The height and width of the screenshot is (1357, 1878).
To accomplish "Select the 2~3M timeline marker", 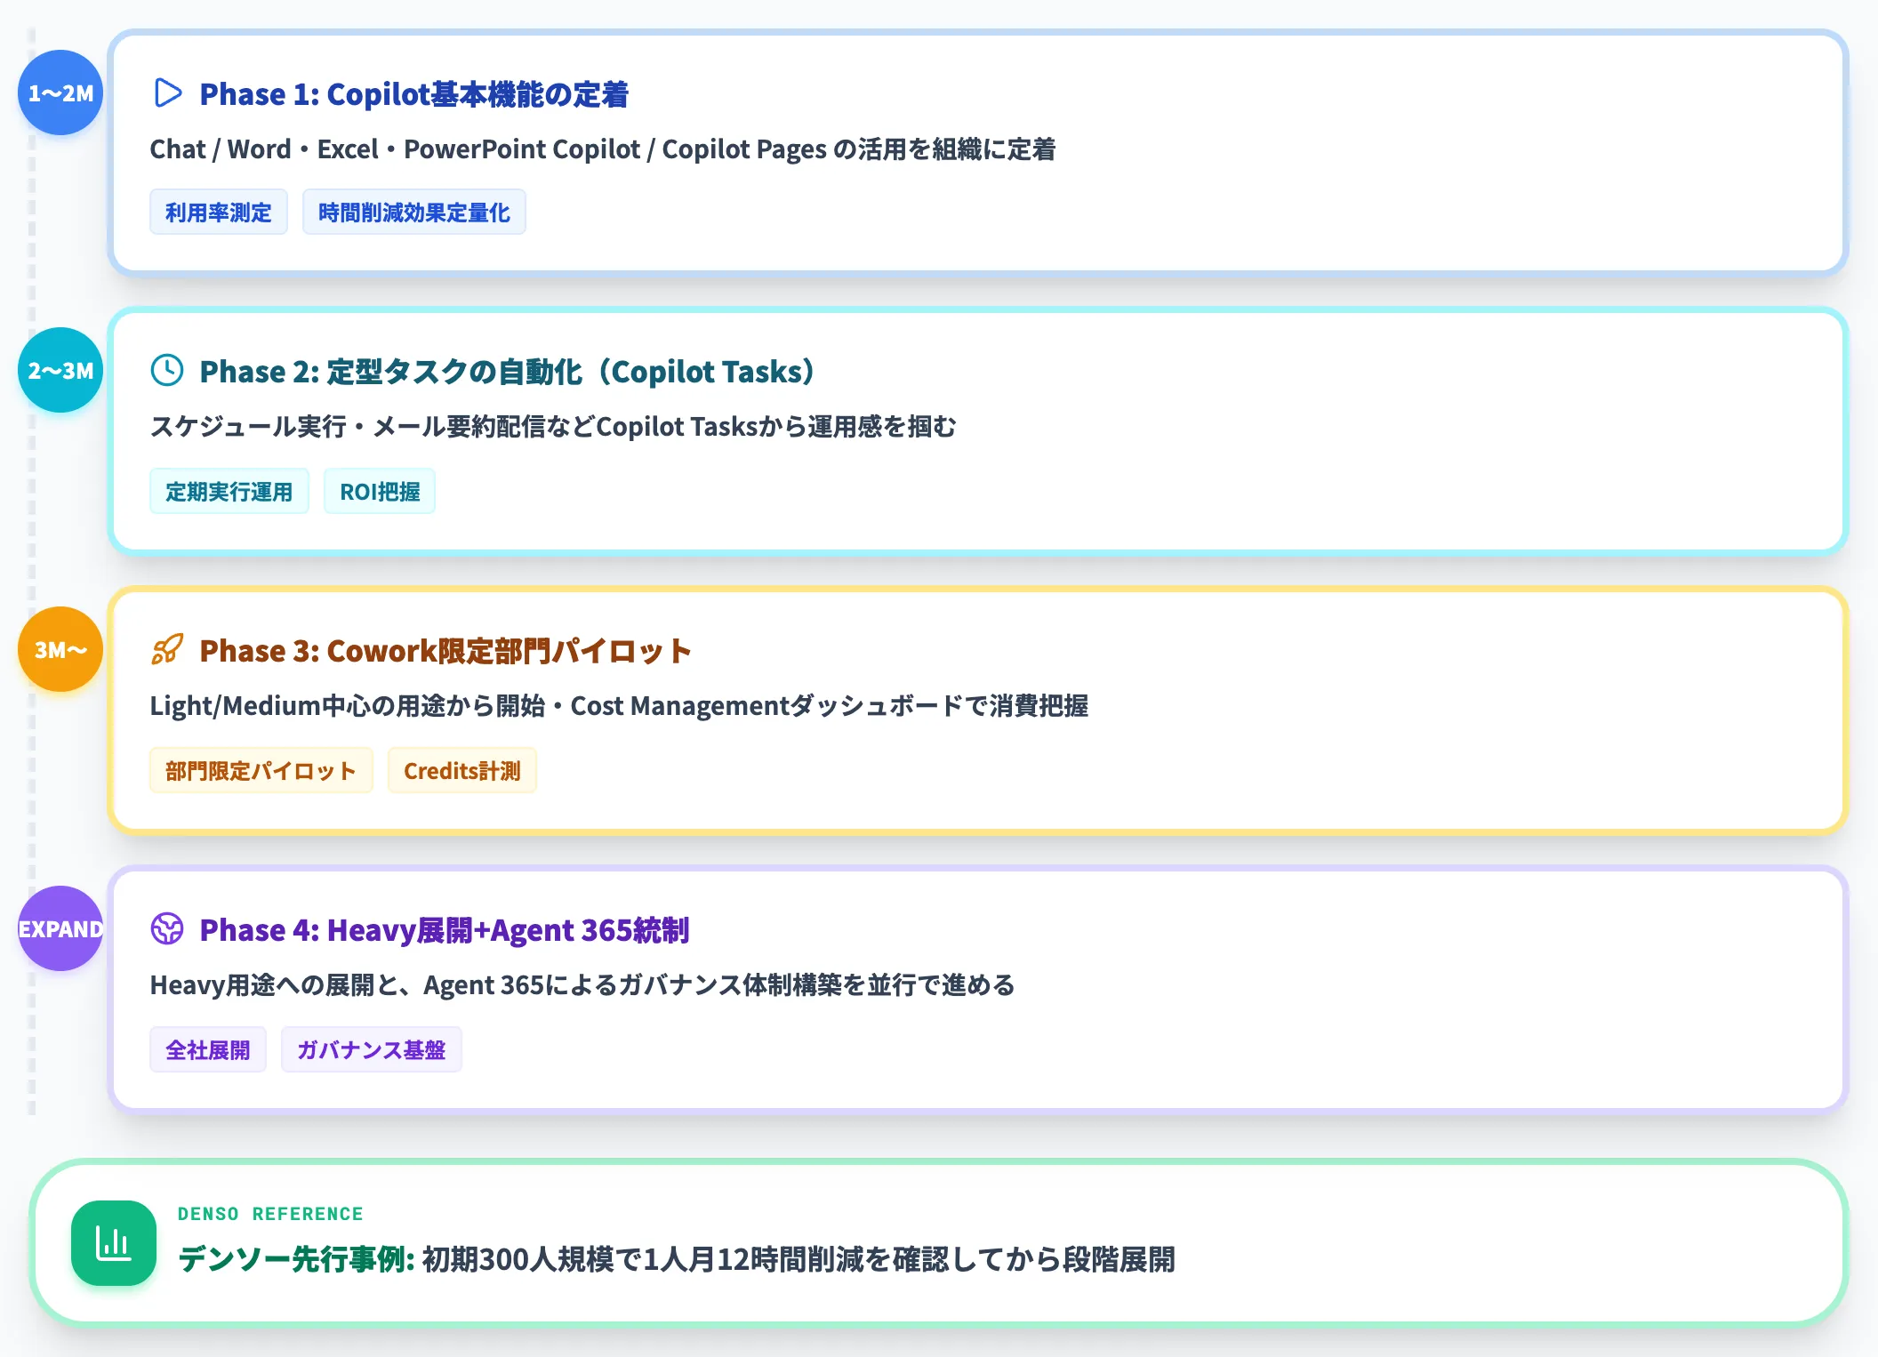I will pyautogui.click(x=60, y=370).
